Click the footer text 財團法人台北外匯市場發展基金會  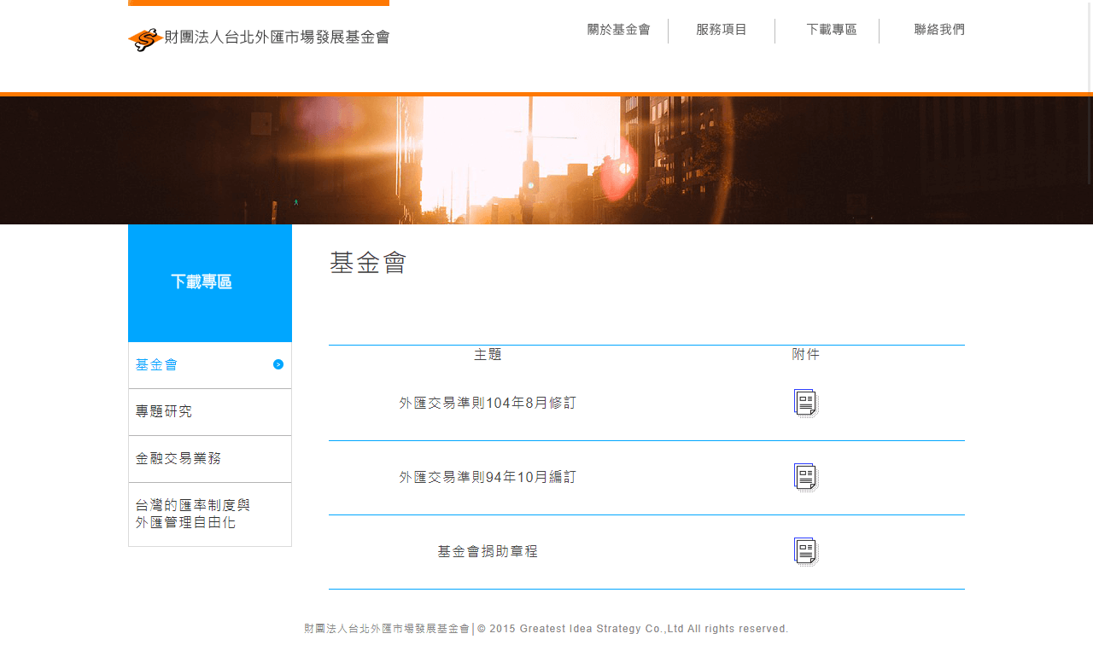(x=387, y=629)
